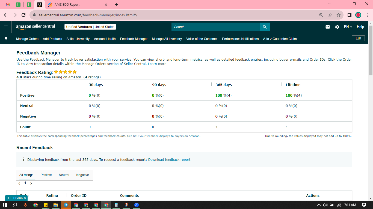
Task: Close the FEEDBACK floating widget
Action: (x=25, y=198)
